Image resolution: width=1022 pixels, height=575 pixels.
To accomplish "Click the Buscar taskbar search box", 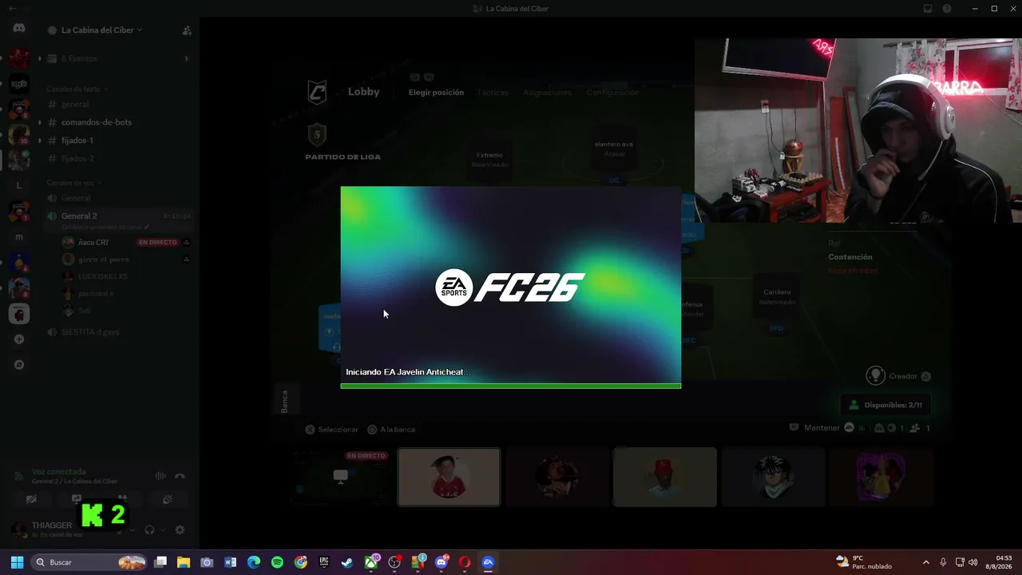I will (90, 562).
